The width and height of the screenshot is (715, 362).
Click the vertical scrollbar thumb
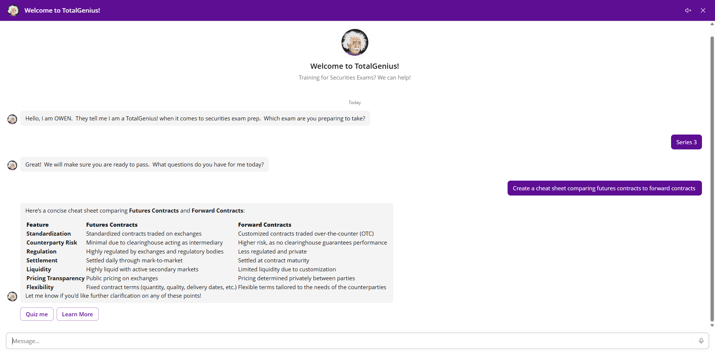tap(712, 178)
